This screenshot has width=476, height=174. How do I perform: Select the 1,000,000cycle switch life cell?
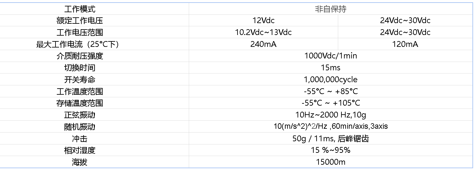coord(331,80)
